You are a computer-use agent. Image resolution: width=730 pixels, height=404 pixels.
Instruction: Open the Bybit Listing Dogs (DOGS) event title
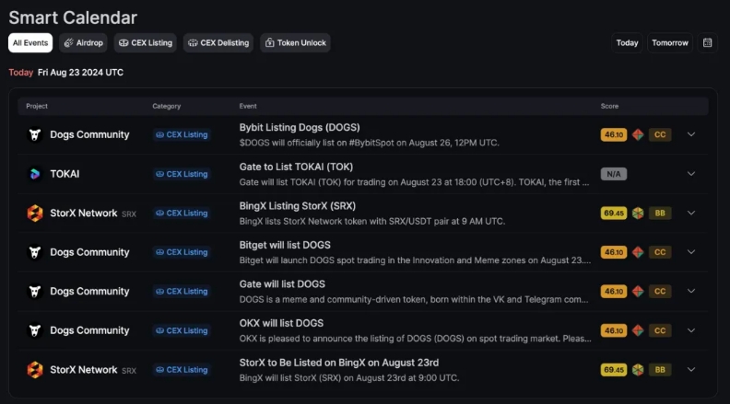[300, 127]
